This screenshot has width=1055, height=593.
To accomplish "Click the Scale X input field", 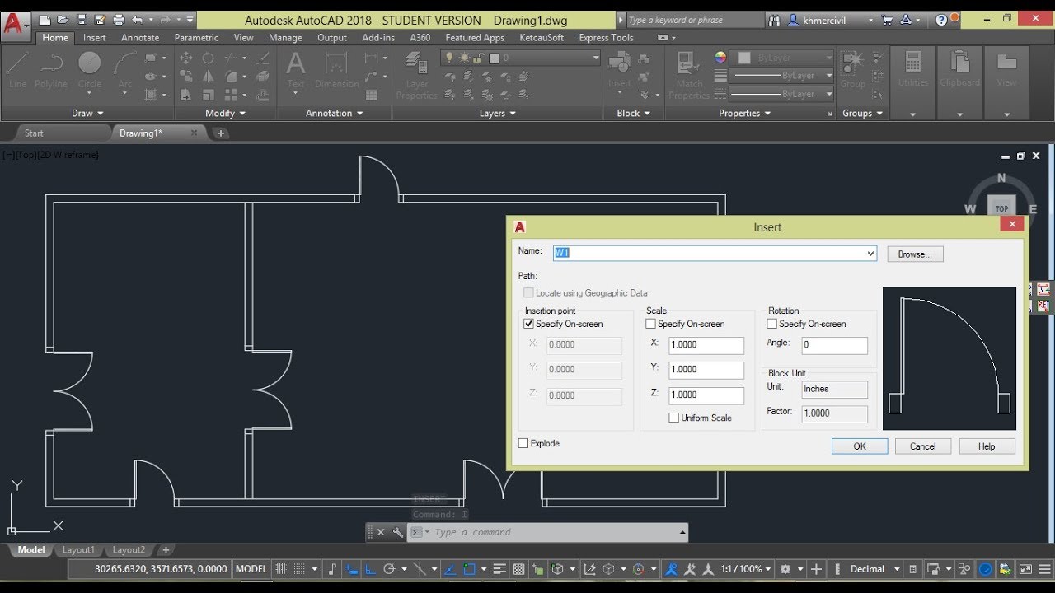I will 706,345.
